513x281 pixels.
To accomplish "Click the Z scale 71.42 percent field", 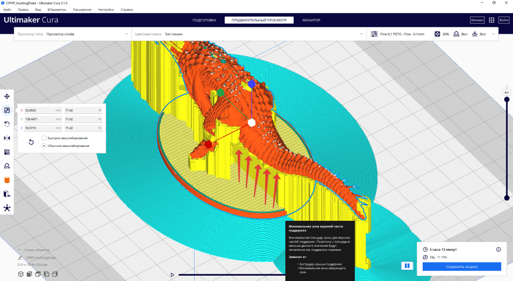I will pos(83,128).
